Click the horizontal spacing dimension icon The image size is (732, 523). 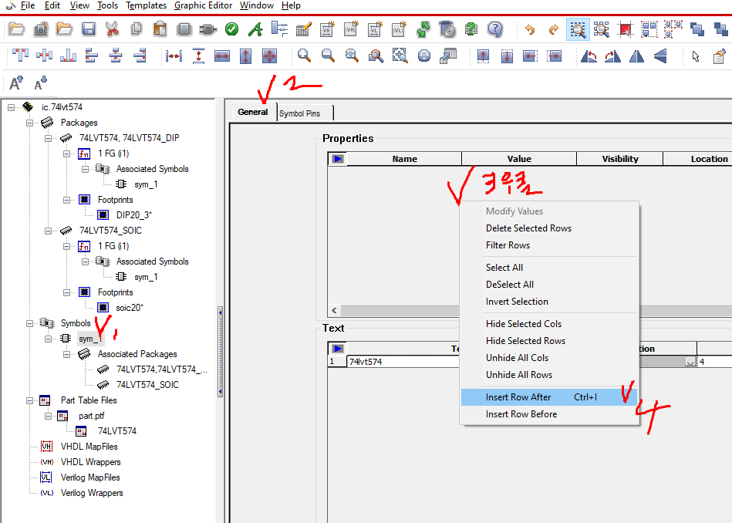[174, 56]
